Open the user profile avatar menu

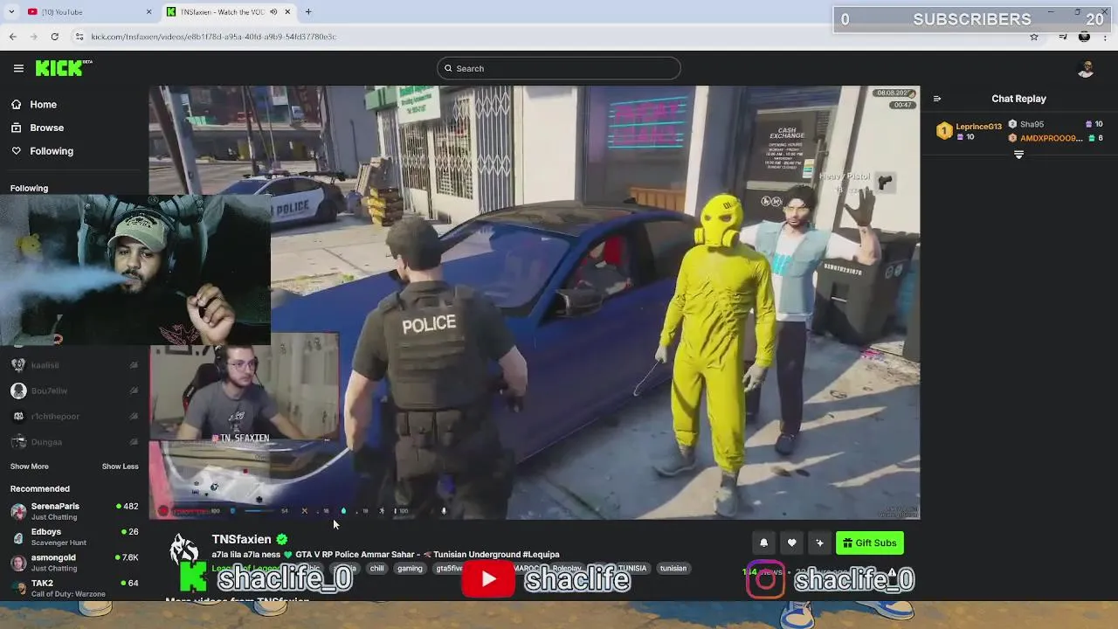tap(1086, 69)
